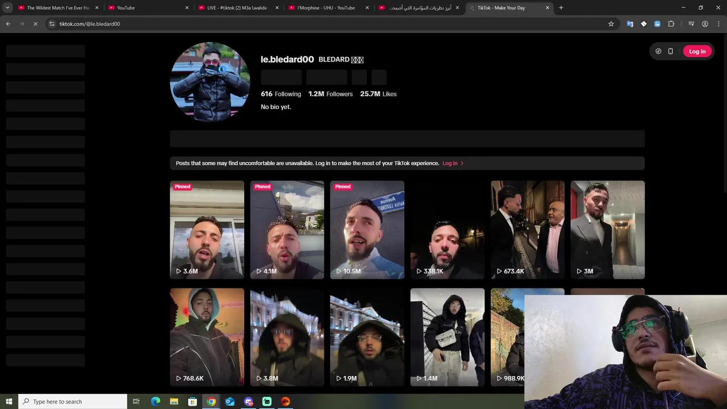Open Discord from the taskbar
Viewport: 727px width, 409px height.
pyautogui.click(x=248, y=402)
